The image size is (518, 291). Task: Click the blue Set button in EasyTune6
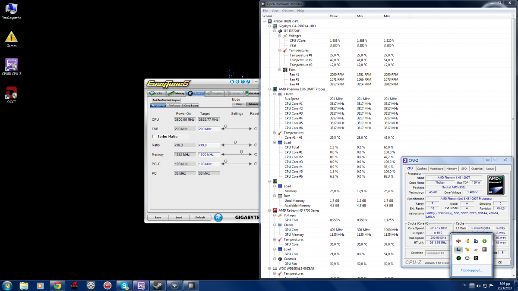(x=218, y=217)
